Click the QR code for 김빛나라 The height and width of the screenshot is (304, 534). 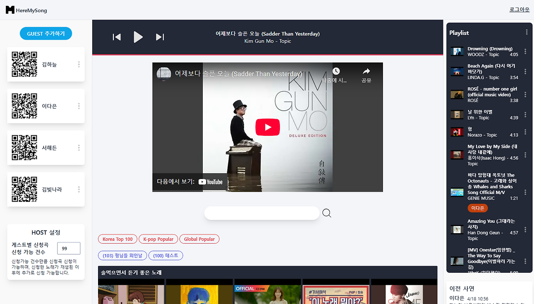tap(24, 189)
